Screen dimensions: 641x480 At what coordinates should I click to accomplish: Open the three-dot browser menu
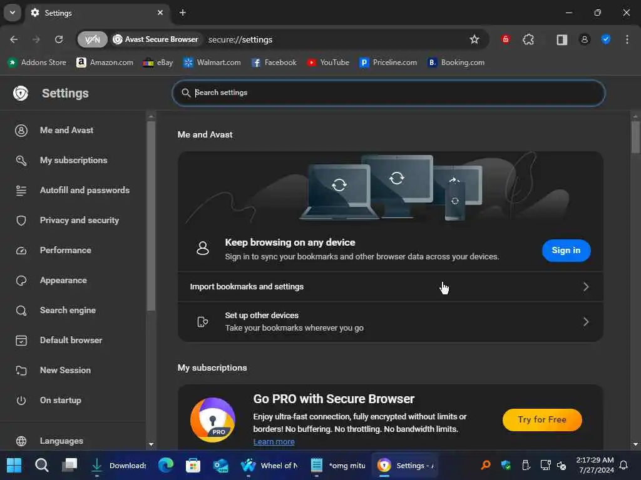click(x=627, y=39)
